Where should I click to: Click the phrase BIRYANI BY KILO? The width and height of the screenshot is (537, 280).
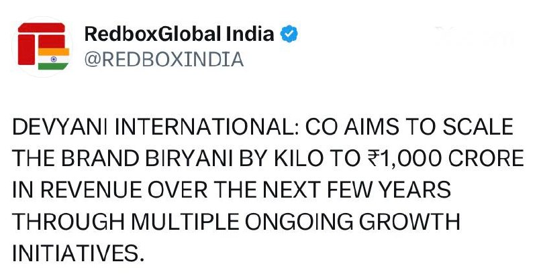tap(234, 158)
